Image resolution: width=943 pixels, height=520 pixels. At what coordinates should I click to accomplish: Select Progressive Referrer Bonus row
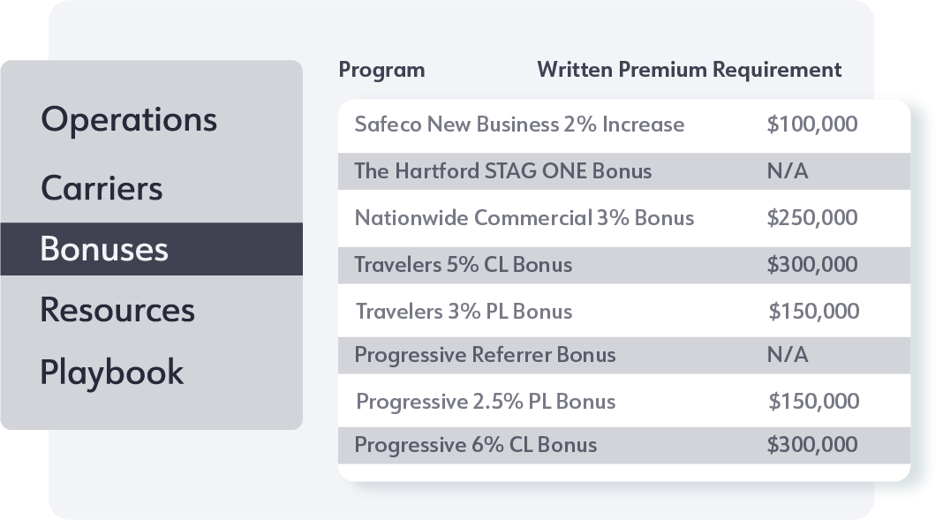[485, 355]
